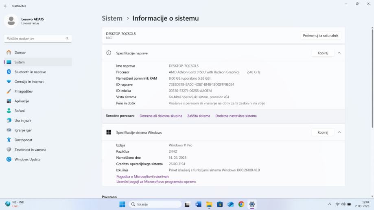The width and height of the screenshot is (374, 210).
Task: Select Sistem in the sidebar
Action: coord(38,62)
